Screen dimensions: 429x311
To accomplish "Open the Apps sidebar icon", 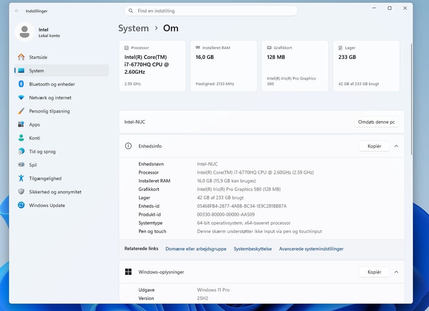I will [x=21, y=124].
